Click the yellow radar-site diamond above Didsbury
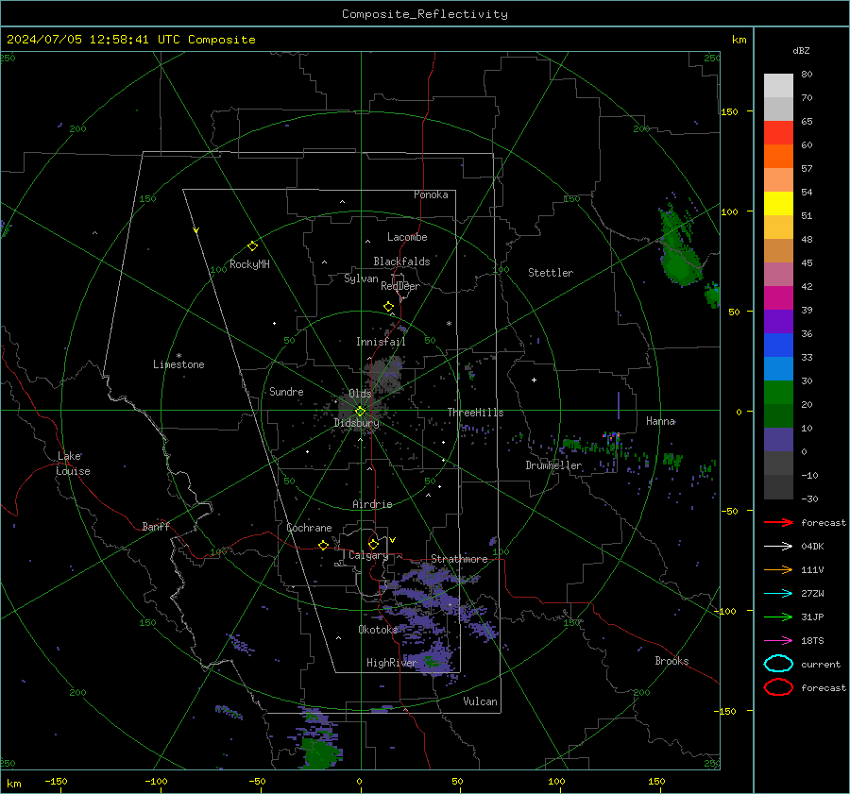 (360, 412)
